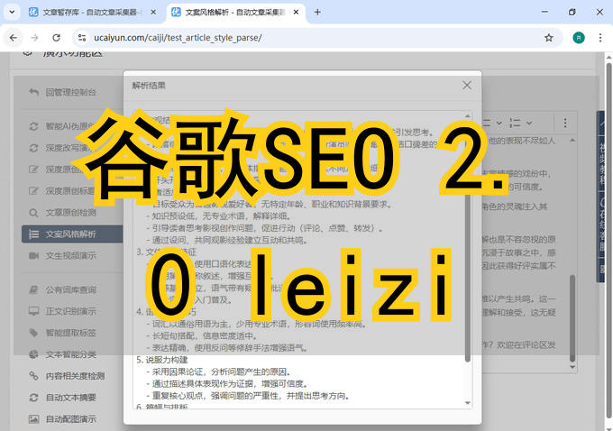
Task: Click the 自动文本摘要 refresh icon
Action: pos(33,398)
